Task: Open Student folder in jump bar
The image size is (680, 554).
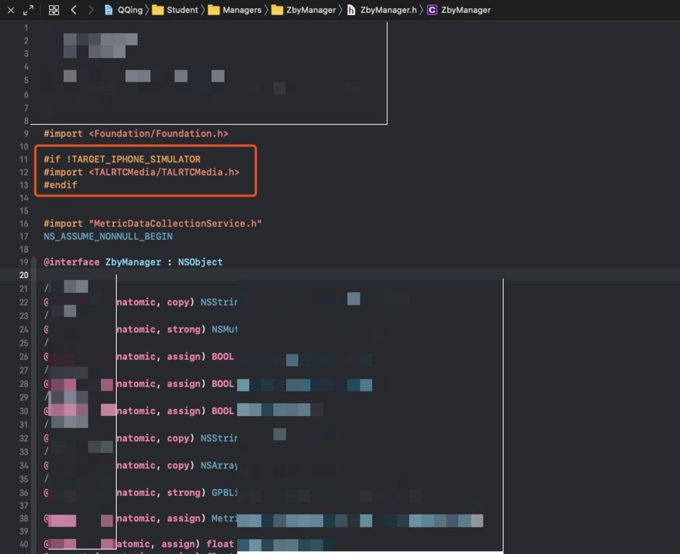Action: pos(175,10)
